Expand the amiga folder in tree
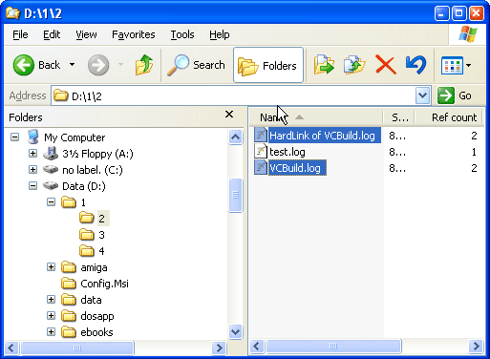 [51, 266]
